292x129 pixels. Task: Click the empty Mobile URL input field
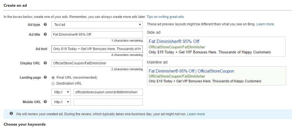click(x=108, y=102)
